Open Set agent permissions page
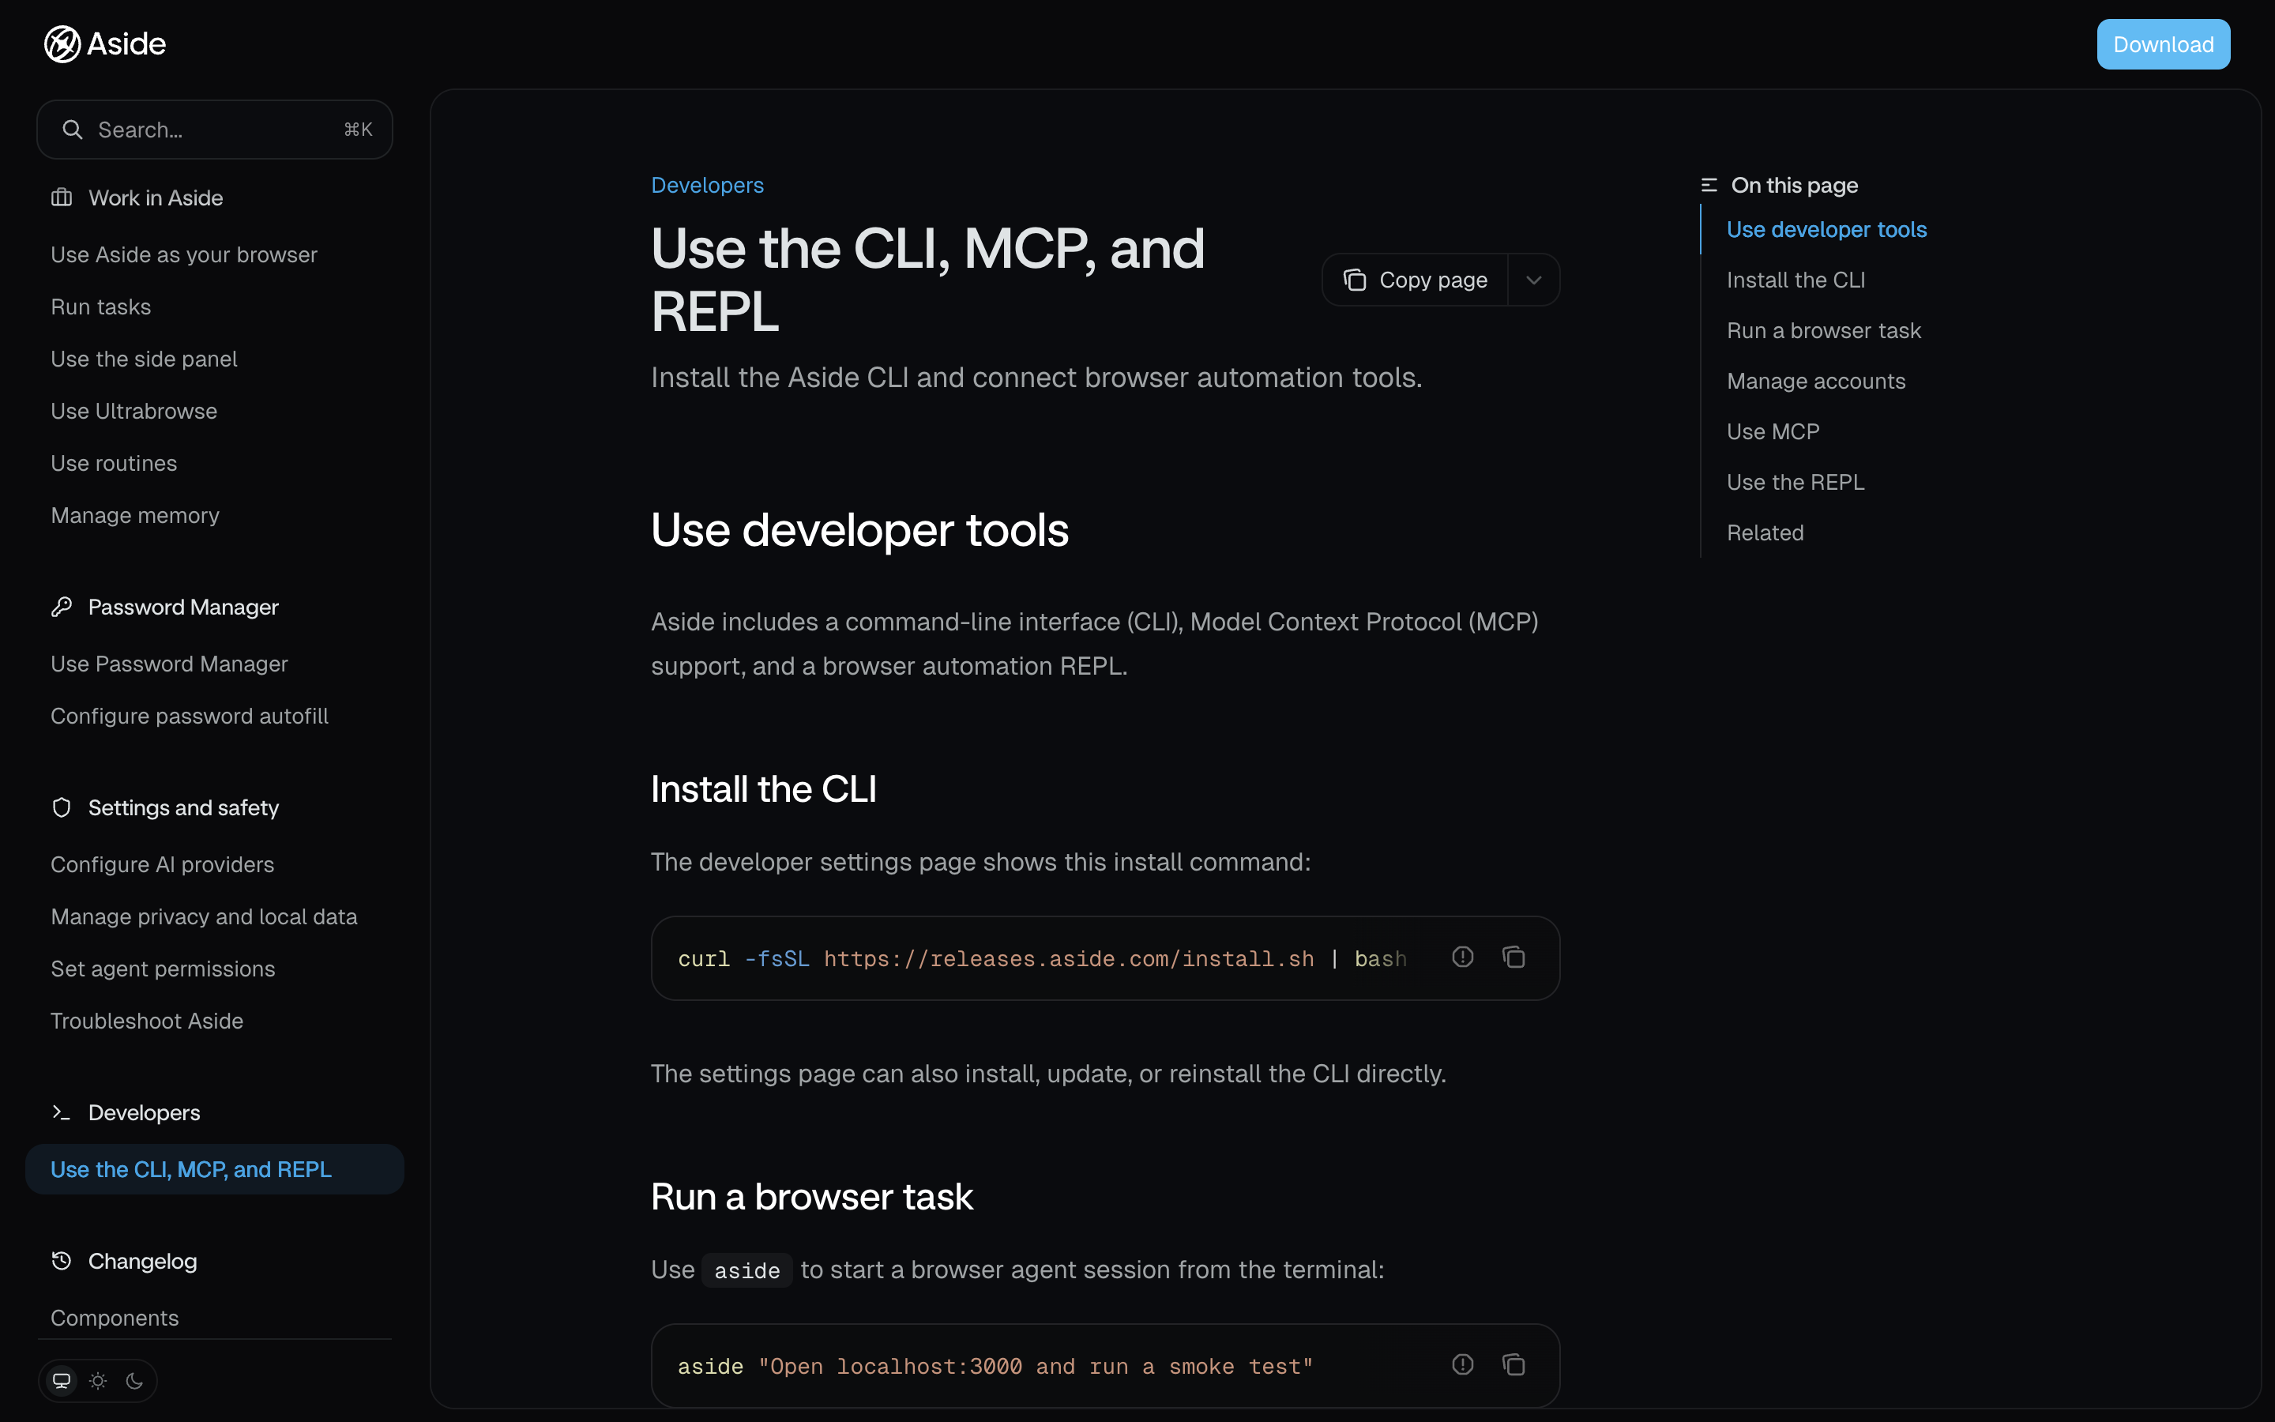The image size is (2275, 1422). (163, 969)
